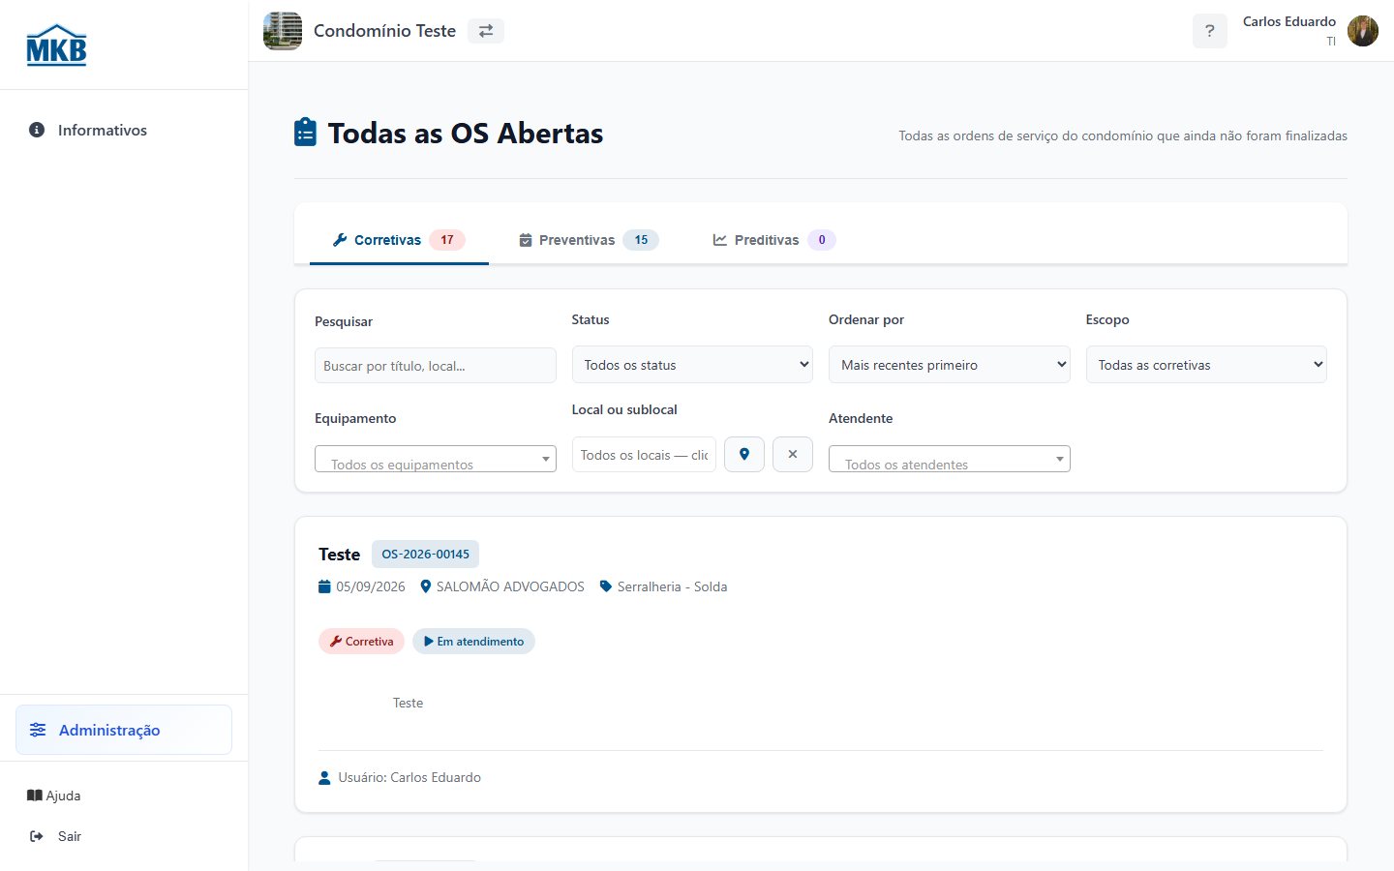Switch condominium with the swap arrows icon
The image size is (1394, 871).
[486, 31]
